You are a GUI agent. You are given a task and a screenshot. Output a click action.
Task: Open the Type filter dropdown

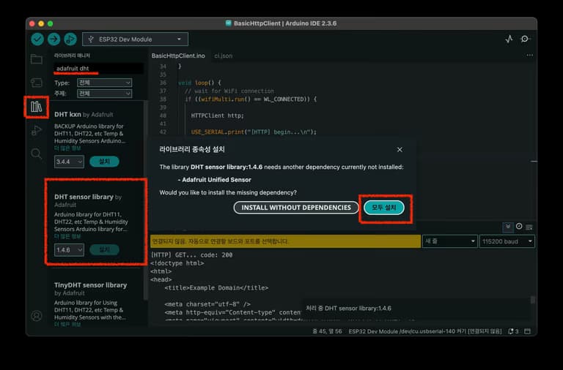(x=104, y=83)
